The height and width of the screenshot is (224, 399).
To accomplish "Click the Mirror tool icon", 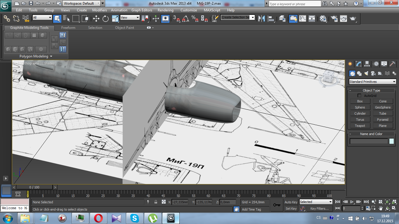I will [x=262, y=19].
